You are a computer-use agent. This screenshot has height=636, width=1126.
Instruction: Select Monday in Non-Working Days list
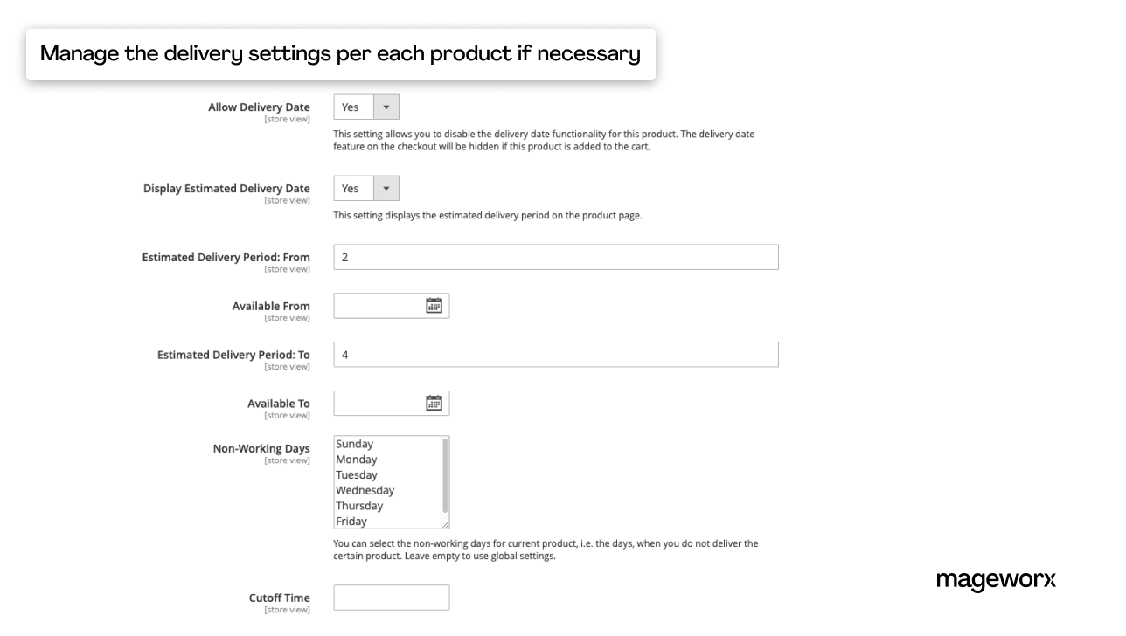click(x=357, y=460)
